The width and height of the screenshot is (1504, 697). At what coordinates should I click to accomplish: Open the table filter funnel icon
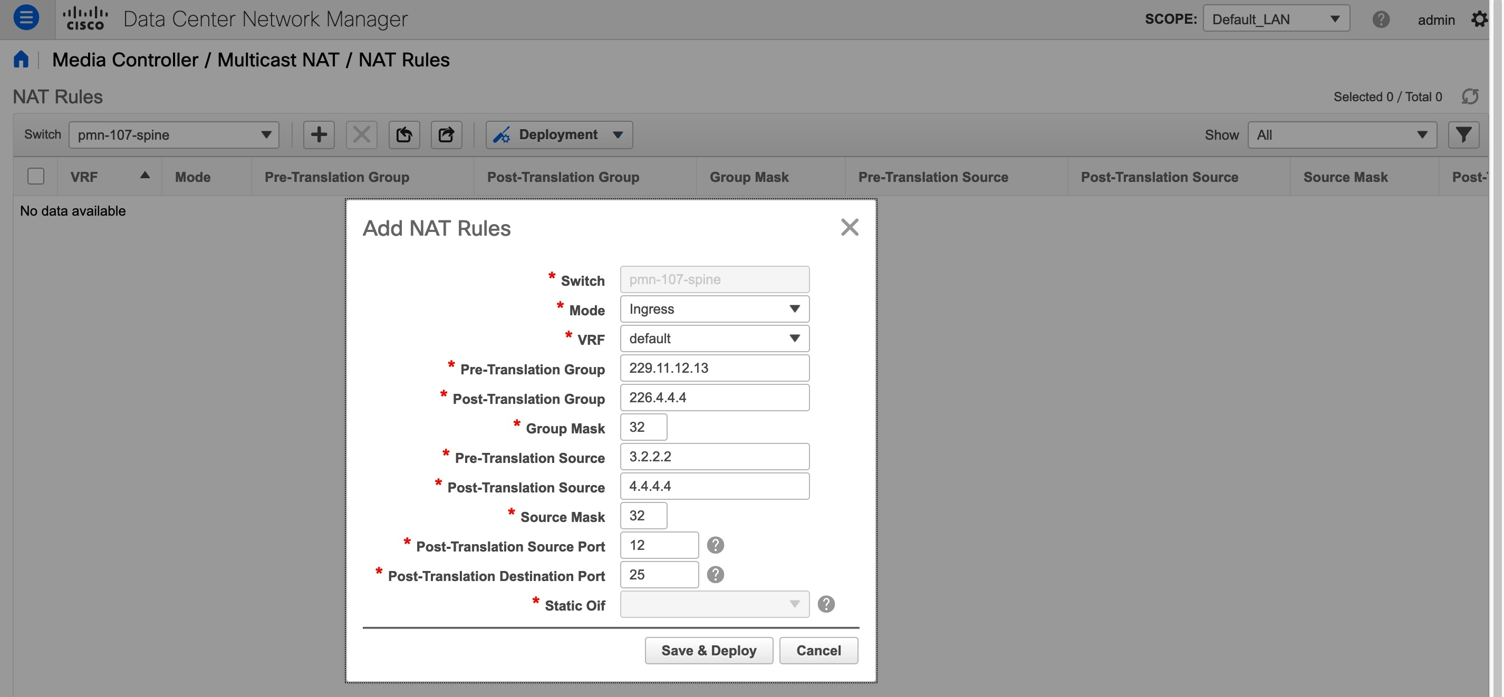click(x=1464, y=135)
